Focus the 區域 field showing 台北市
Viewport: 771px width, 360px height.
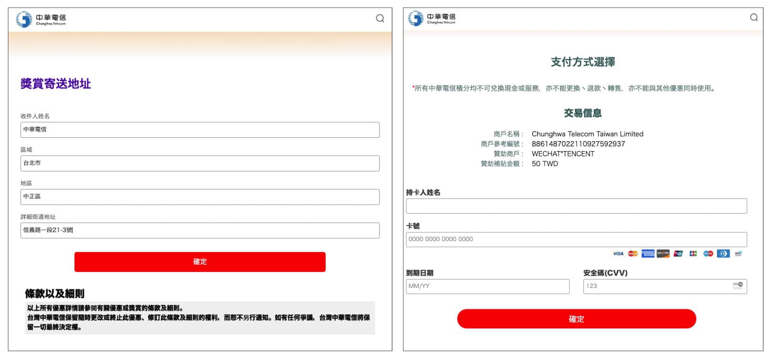pos(200,163)
